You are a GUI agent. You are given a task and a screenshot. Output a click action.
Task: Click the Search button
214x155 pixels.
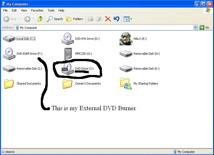pos(55,19)
